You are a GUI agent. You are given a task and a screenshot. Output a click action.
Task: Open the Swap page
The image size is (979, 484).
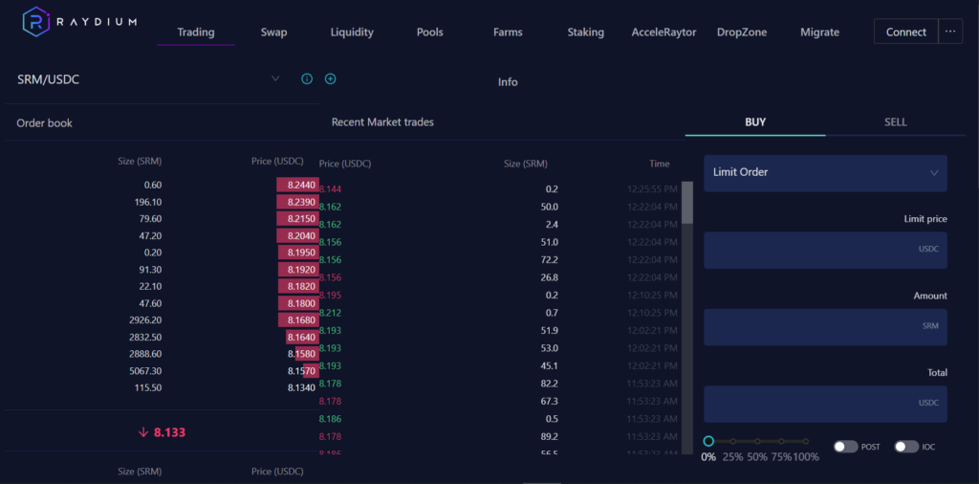(274, 33)
